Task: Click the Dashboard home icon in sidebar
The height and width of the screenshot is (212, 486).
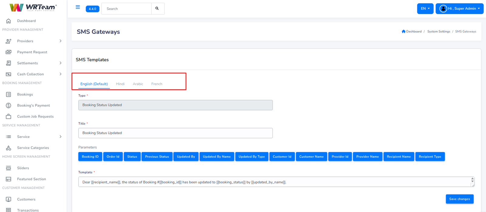Action: [9, 21]
